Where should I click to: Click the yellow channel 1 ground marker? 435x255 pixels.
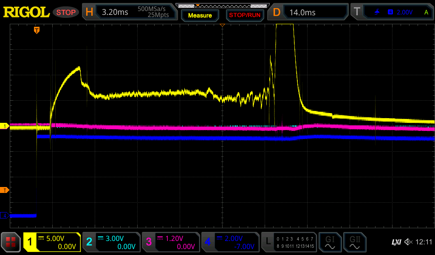(6, 126)
